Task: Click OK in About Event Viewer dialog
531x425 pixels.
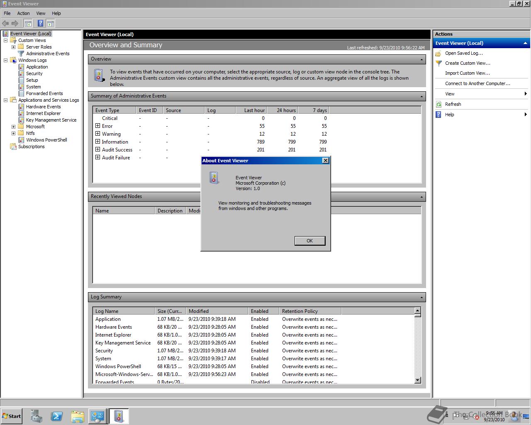Action: point(309,241)
